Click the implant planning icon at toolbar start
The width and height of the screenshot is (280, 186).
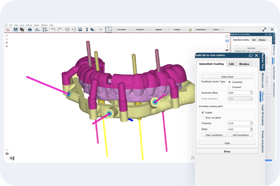[x=8, y=30]
